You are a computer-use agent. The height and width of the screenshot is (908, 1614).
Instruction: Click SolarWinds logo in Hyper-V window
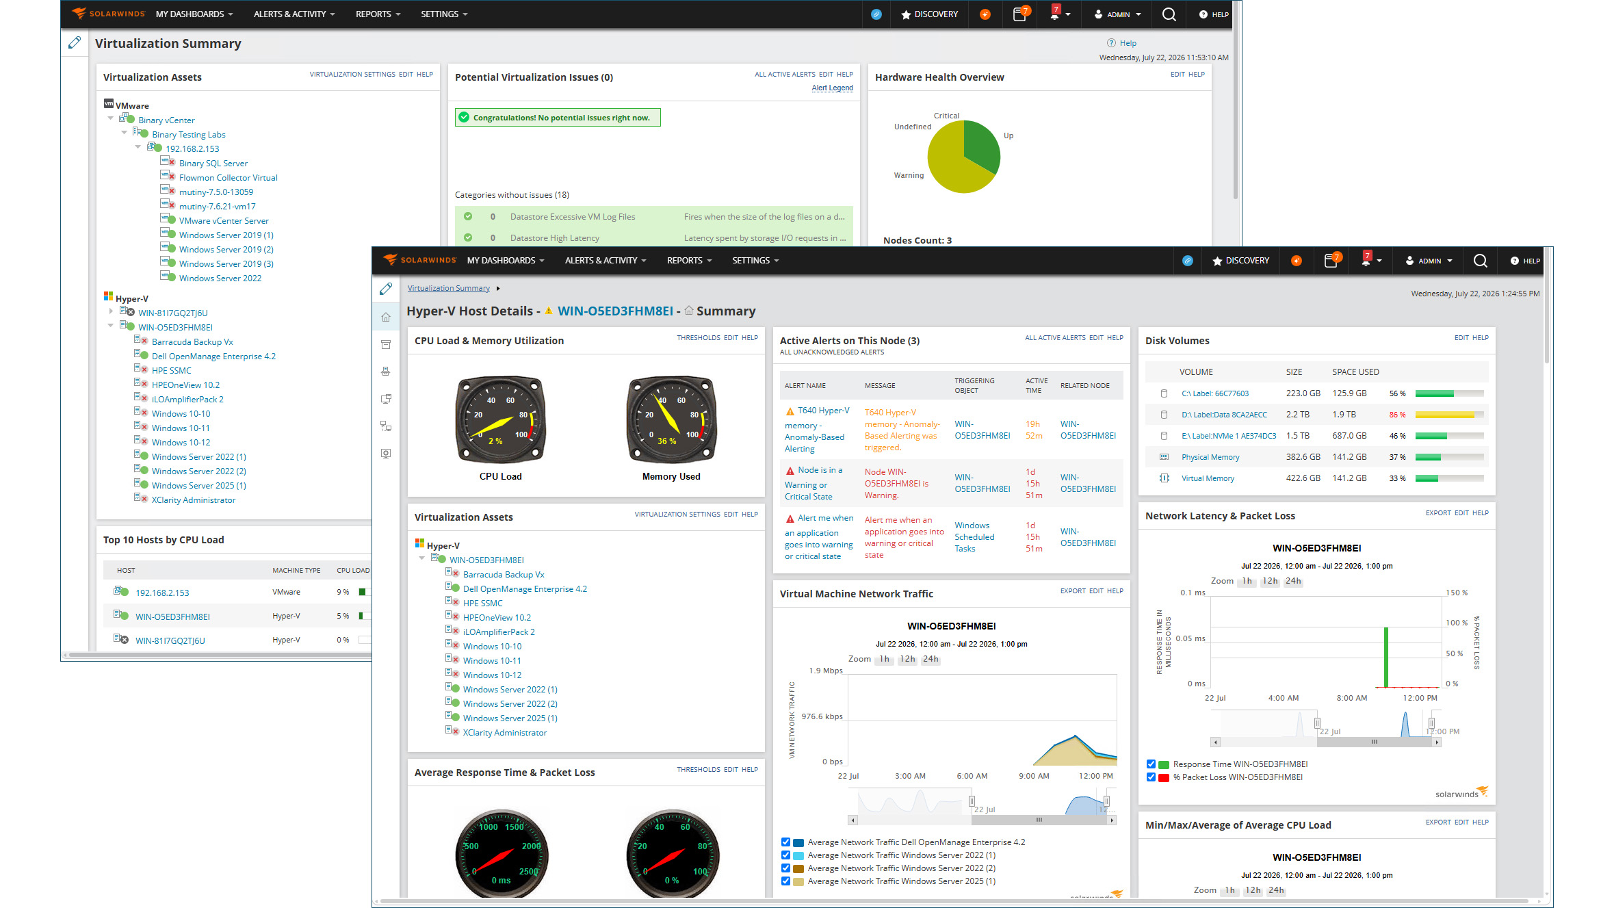click(x=419, y=260)
